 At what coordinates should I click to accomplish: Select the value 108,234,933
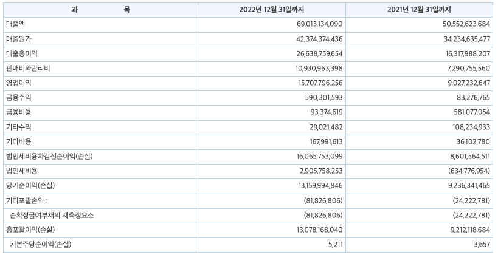471,127
